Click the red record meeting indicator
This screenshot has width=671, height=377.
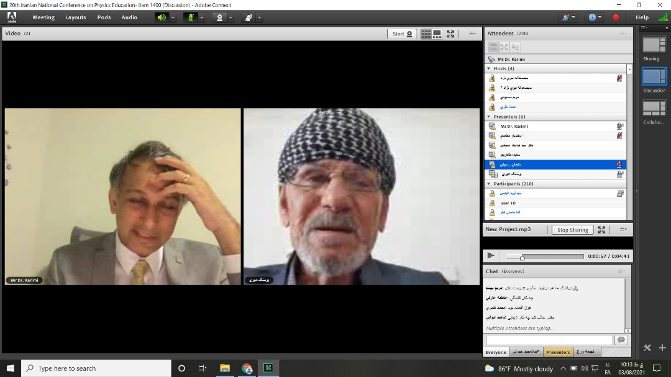coord(616,17)
